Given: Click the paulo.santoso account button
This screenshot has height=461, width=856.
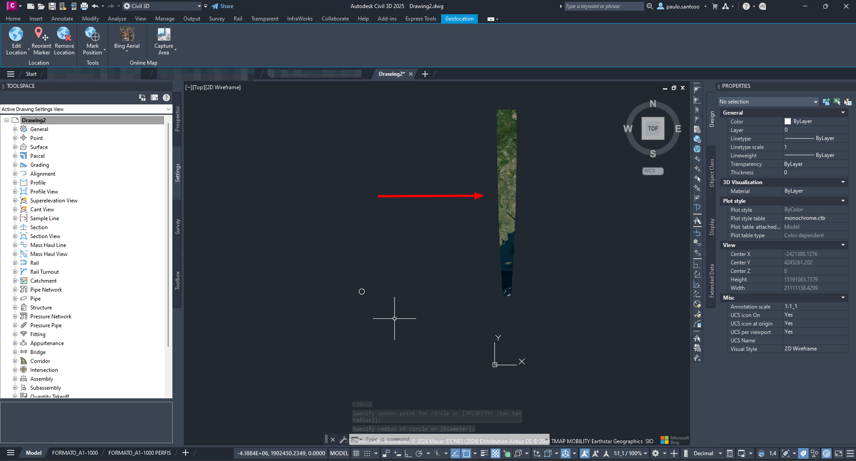Looking at the screenshot, I should click(682, 6).
